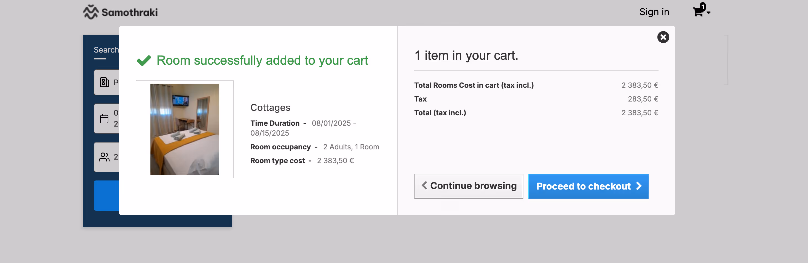
Task: Click the hotel building icon in search
Action: pyautogui.click(x=104, y=82)
